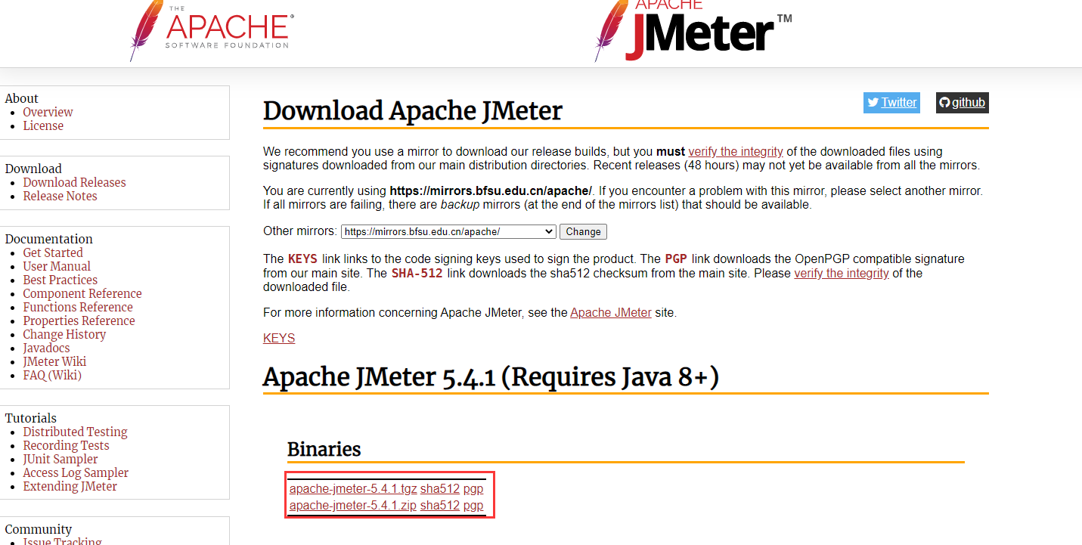Click the Apache JMeter 5.4.1 heading

click(x=491, y=376)
